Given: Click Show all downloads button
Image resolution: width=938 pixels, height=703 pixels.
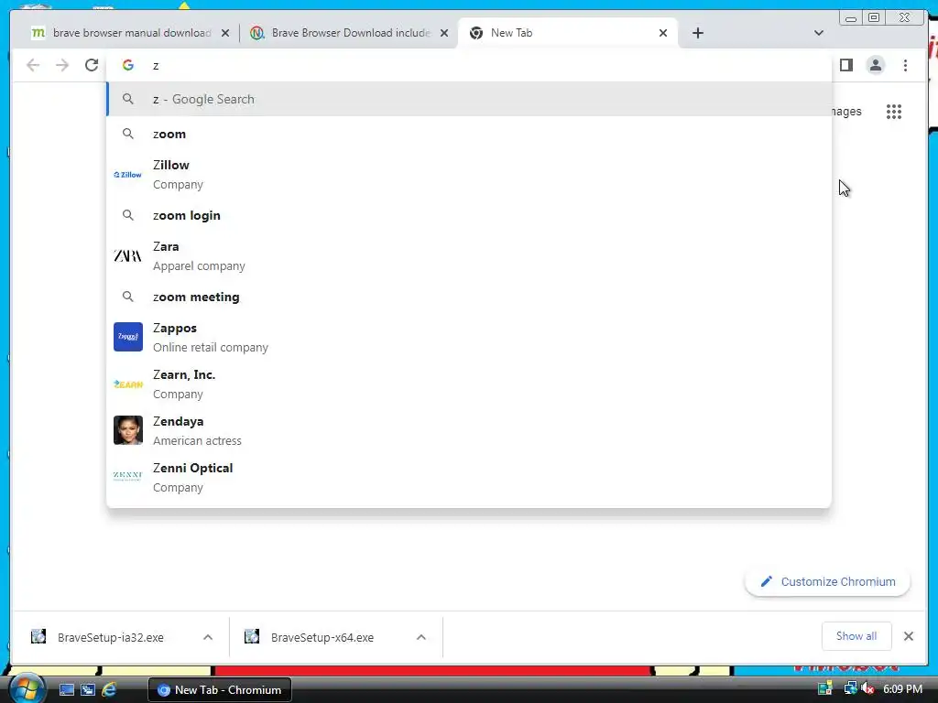Looking at the screenshot, I should (x=856, y=636).
